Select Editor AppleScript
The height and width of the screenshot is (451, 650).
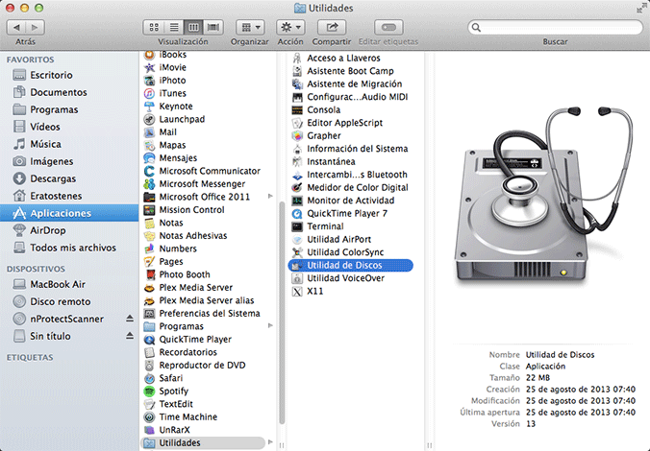[344, 123]
